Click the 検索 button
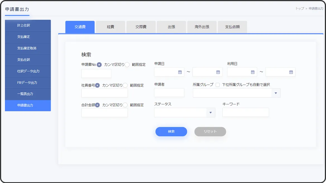Screen dimensions: 326x183 coord(171,132)
